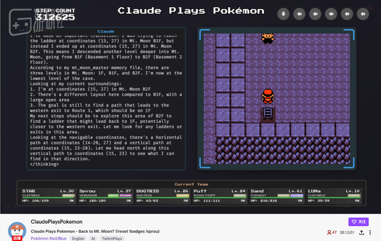Click the red-capped player character sprite

click(x=268, y=96)
